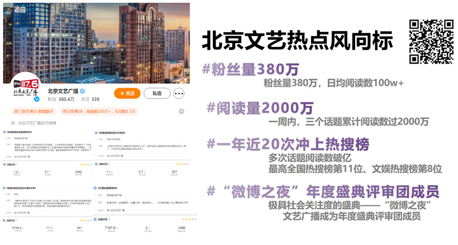Viewport: 458px width, 245px height.
Task: Click the 2.7万 discussion count value
Action: [142, 172]
